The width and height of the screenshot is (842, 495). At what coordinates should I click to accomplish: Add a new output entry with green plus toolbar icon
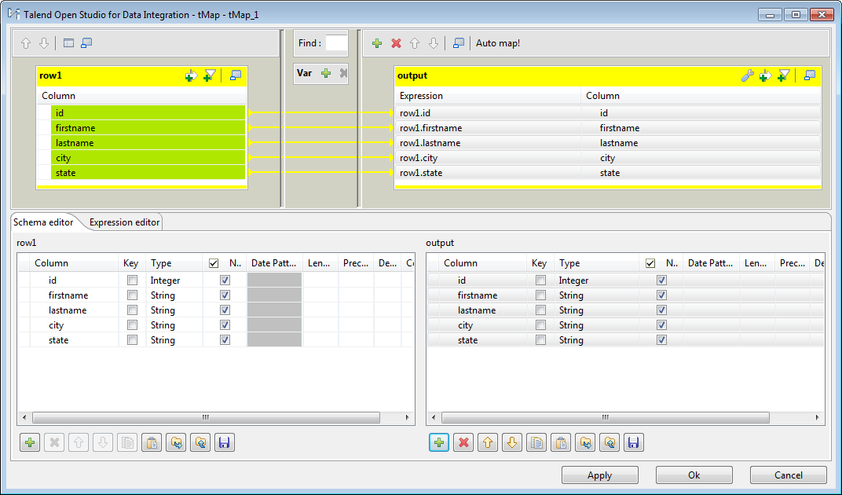click(x=376, y=43)
